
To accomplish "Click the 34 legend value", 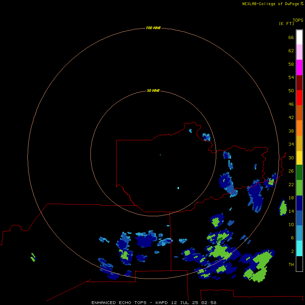I will tap(291, 144).
